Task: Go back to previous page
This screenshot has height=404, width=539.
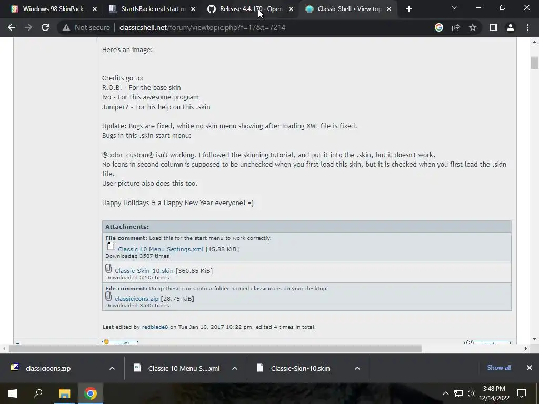Action: click(12, 27)
